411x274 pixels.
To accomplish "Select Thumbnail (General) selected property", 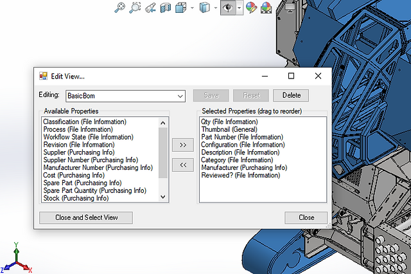I will coord(229,129).
